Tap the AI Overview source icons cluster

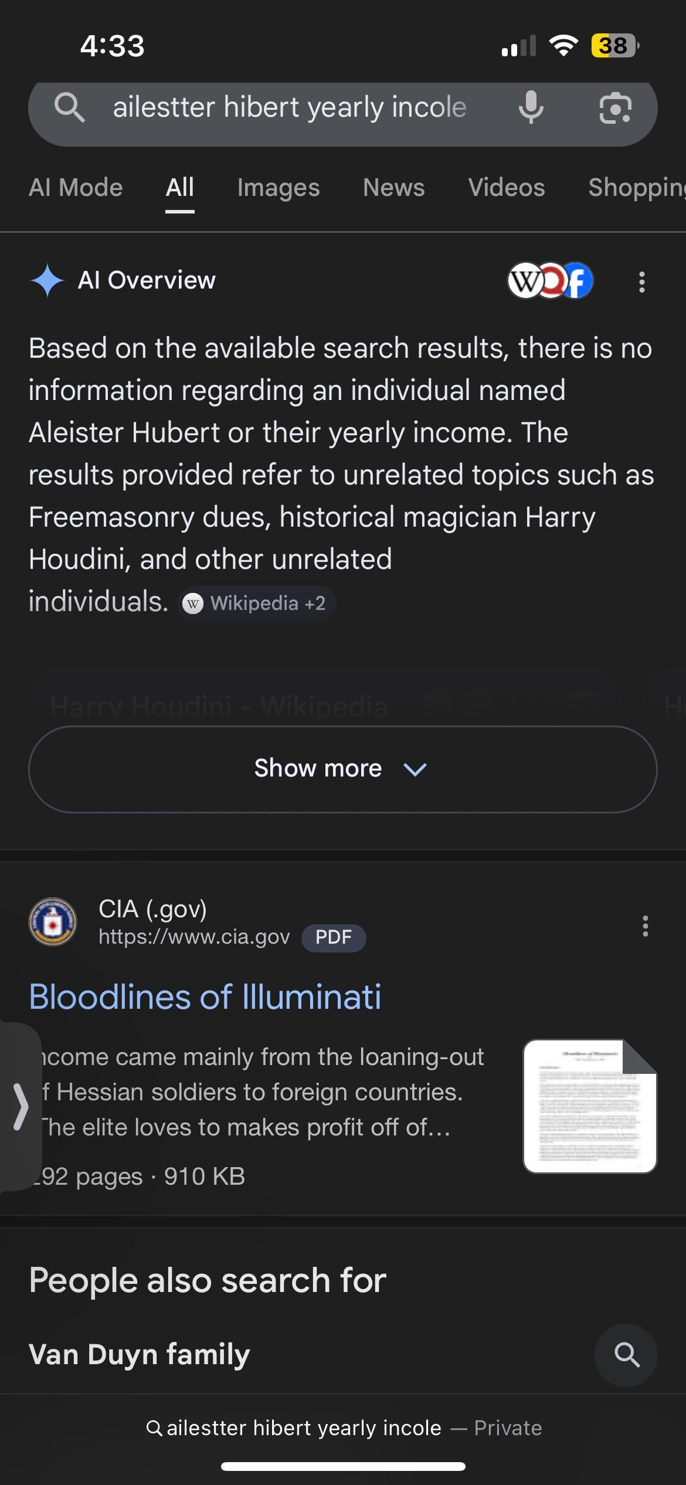(550, 280)
